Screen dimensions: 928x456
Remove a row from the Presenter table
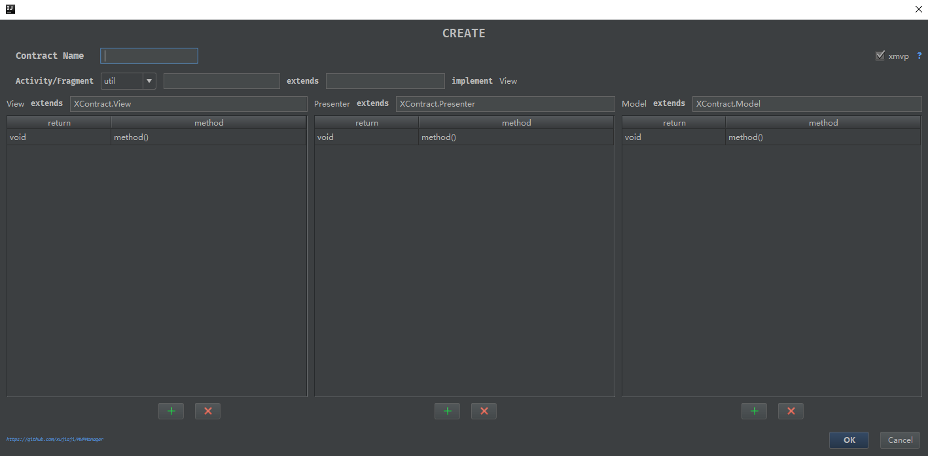click(x=484, y=411)
